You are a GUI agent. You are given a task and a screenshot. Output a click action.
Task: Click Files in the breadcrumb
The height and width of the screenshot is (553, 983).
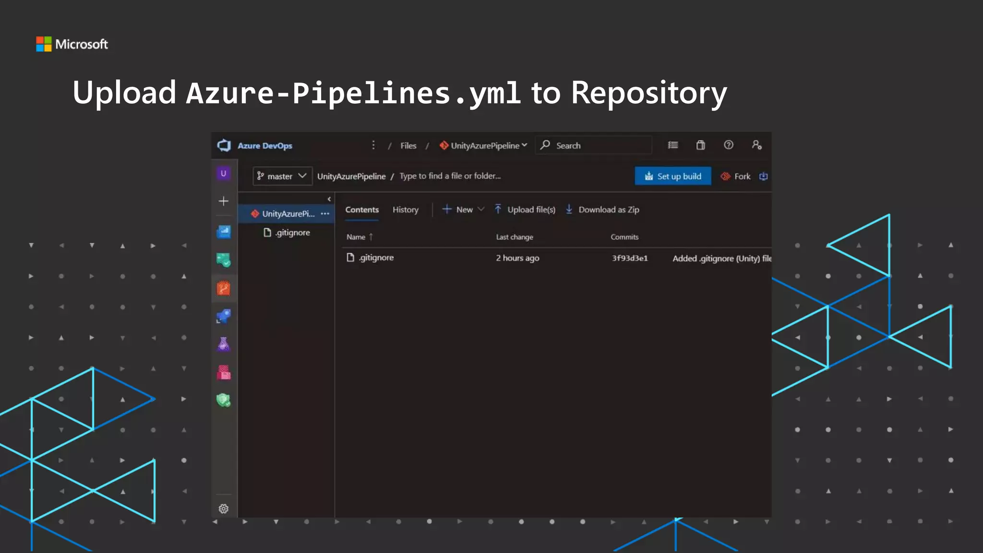pyautogui.click(x=408, y=145)
